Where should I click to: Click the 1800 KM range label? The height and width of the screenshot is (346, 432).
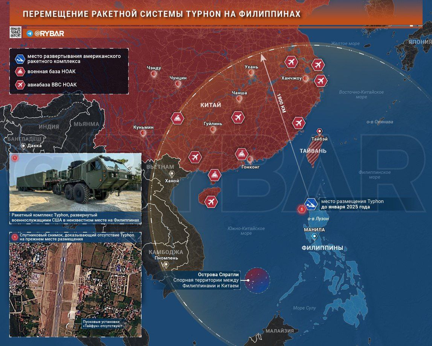pos(281,103)
